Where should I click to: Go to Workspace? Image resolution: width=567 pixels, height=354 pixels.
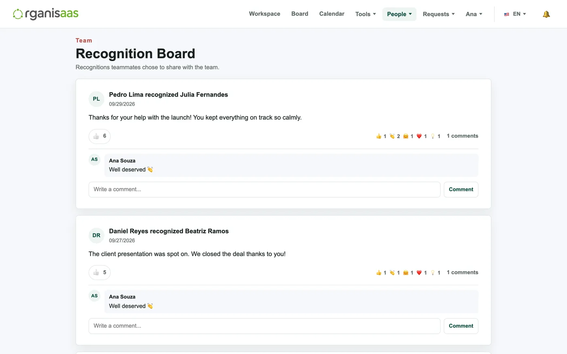[x=264, y=14]
